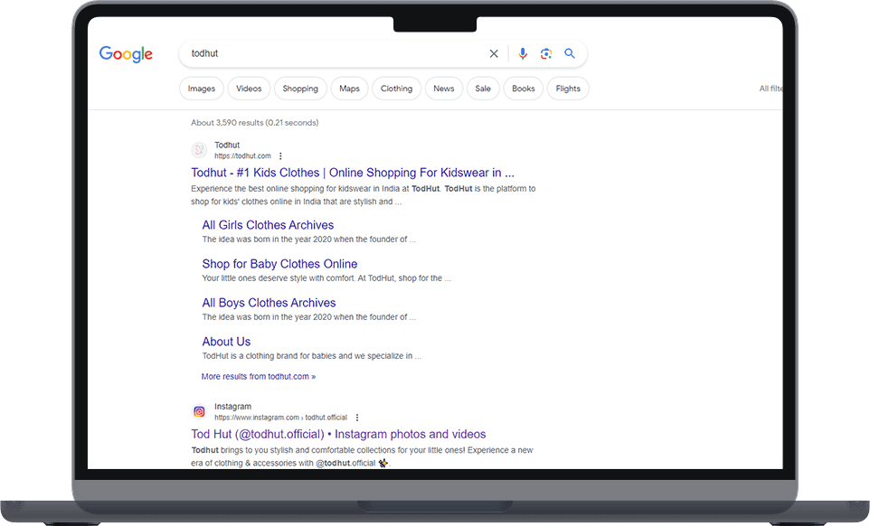The width and height of the screenshot is (870, 526).
Task: Open Google Lens image search icon
Action: click(546, 53)
